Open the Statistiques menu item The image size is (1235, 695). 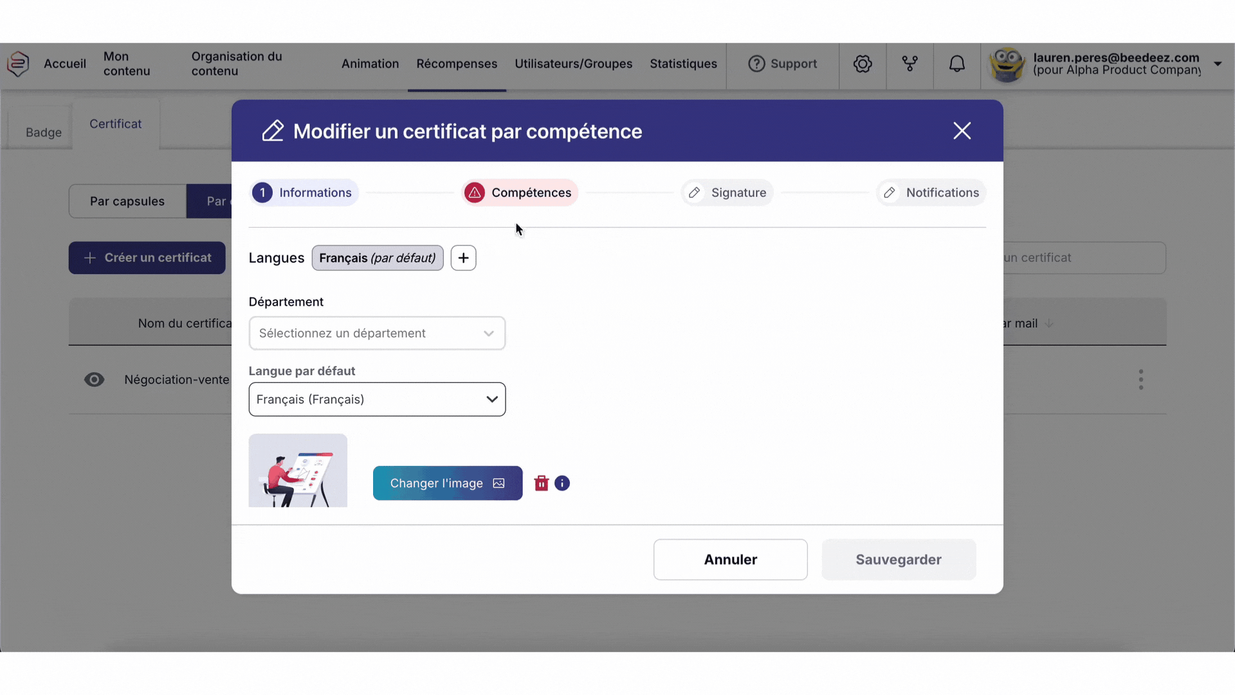point(683,64)
